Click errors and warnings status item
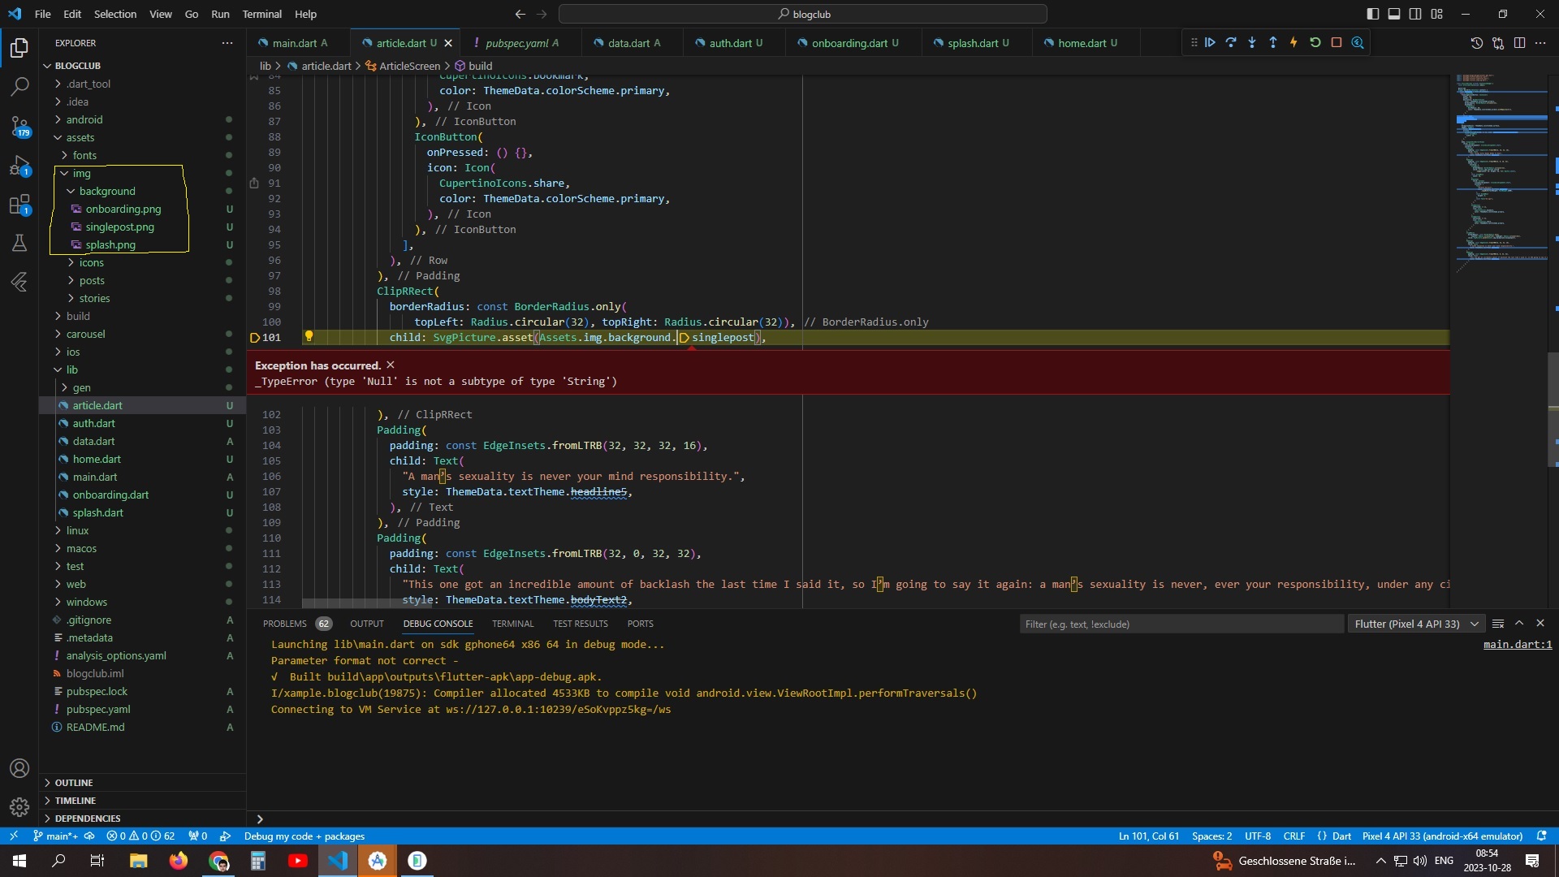This screenshot has height=877, width=1559. (140, 836)
